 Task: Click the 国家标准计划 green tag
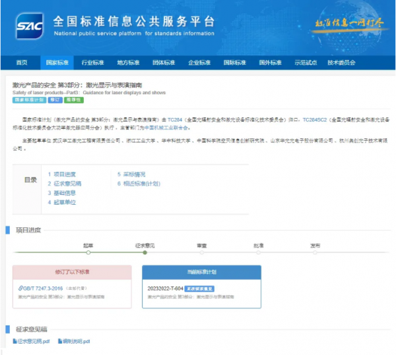(x=28, y=100)
